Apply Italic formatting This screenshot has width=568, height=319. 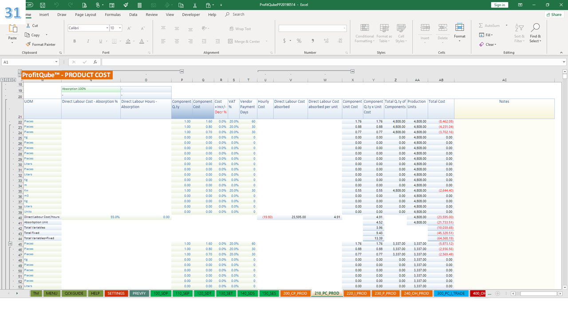tap(88, 41)
